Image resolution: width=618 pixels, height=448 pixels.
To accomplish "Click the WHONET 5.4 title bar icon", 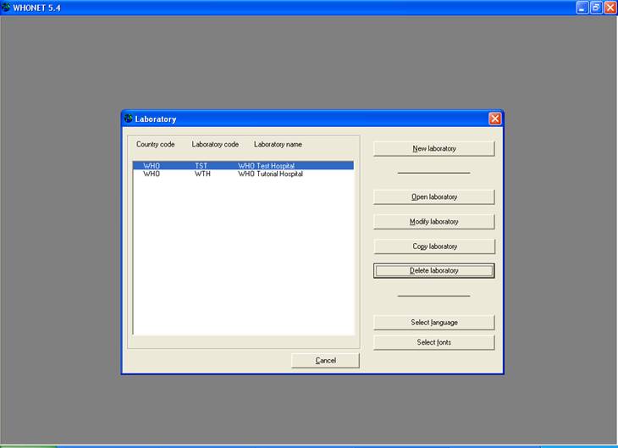I will pyautogui.click(x=6, y=7).
